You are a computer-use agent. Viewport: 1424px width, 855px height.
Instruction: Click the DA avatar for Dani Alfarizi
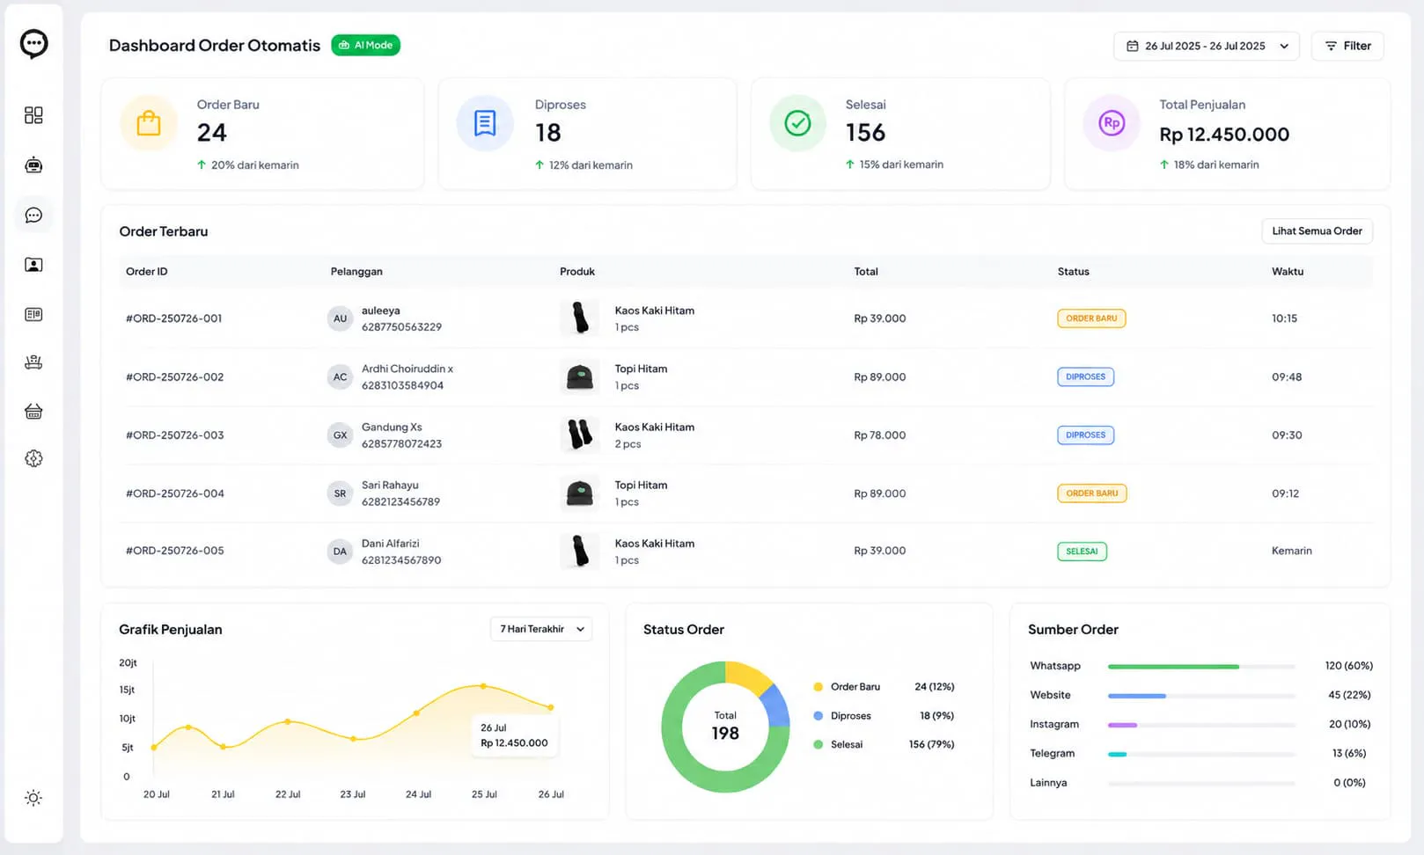340,552
